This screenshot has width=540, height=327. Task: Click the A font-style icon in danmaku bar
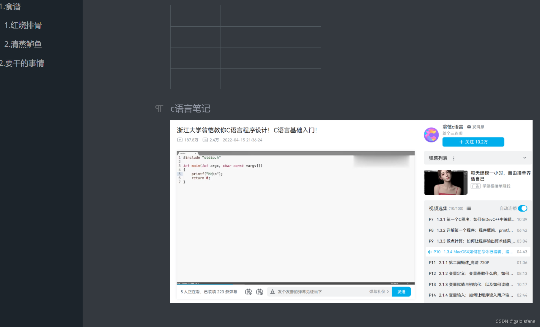point(273,292)
